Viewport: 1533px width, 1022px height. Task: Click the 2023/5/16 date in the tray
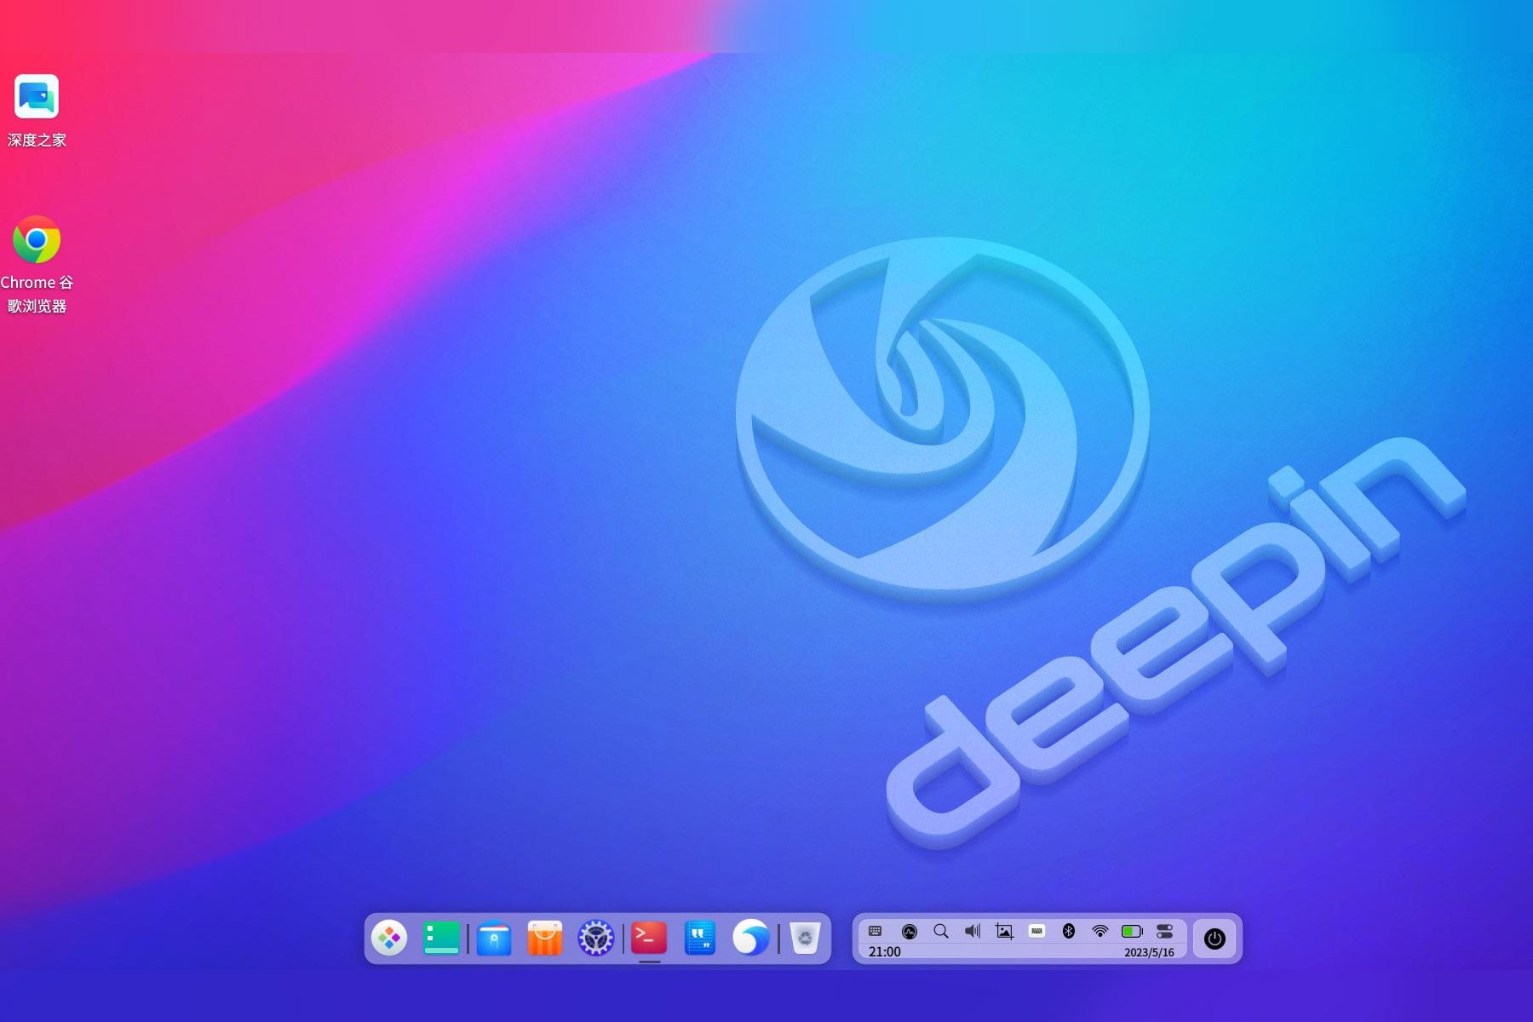click(1149, 952)
